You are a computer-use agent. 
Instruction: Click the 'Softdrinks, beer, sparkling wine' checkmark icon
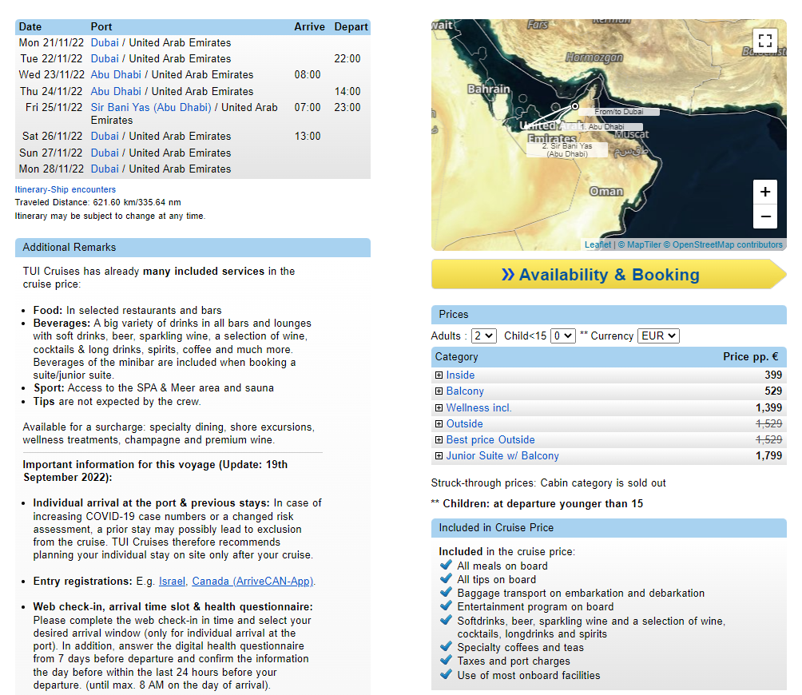click(x=446, y=621)
